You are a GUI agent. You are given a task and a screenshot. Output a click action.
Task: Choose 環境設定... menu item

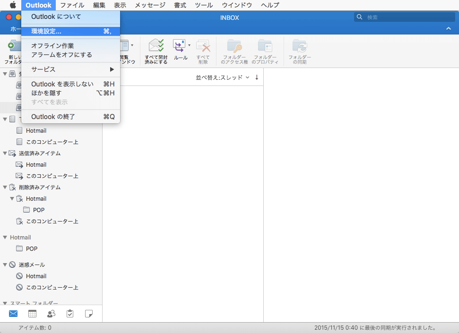click(x=70, y=31)
